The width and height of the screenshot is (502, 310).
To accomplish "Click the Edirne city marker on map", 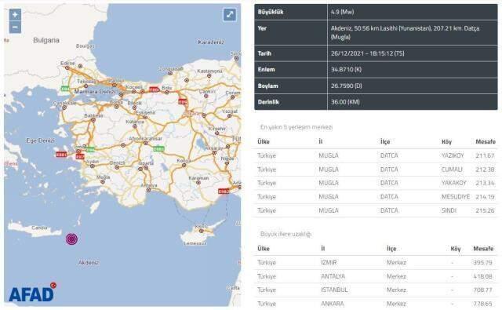I will 67,68.
